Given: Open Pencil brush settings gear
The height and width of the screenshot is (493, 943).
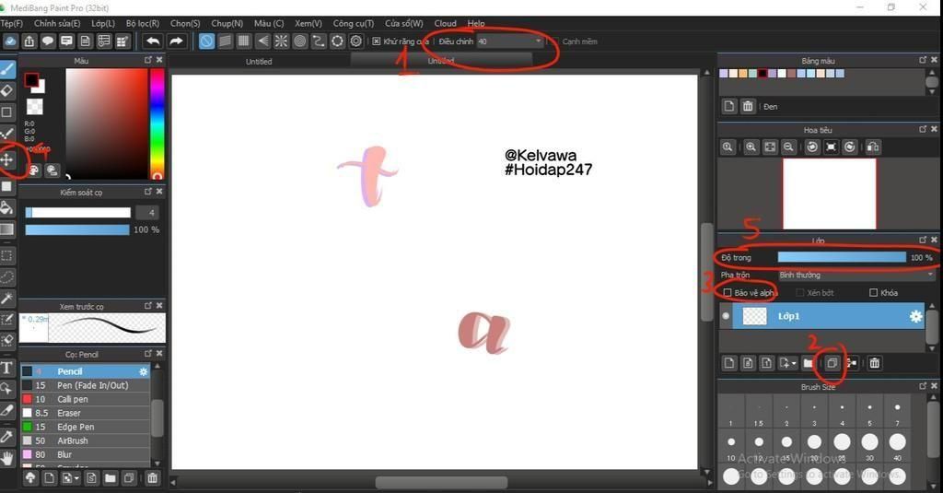Looking at the screenshot, I should coord(143,372).
